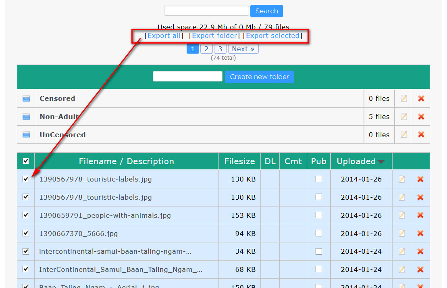Uncheck the 1390667370_5666.jpg row checkbox

[26, 233]
